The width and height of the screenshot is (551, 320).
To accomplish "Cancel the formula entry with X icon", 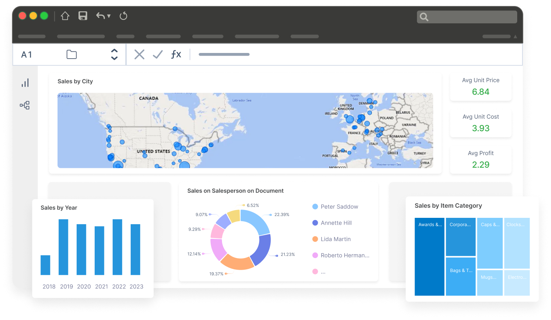I will (139, 54).
